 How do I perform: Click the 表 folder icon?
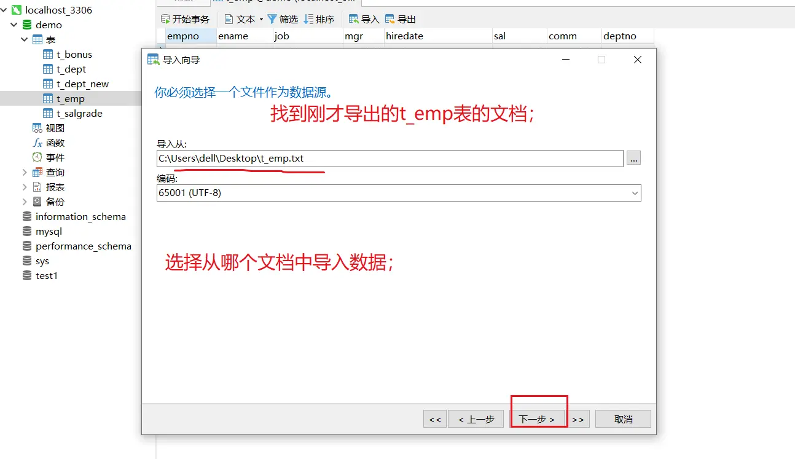tap(37, 40)
